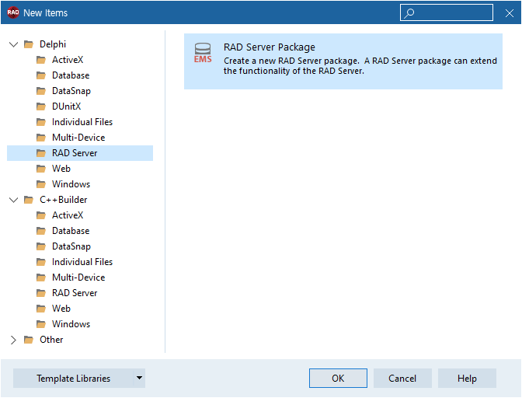Select Windows under Delphi
522x398 pixels.
click(71, 184)
